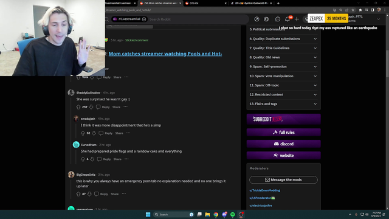Open the full rules button
This screenshot has width=389, height=219.
coord(284,133)
